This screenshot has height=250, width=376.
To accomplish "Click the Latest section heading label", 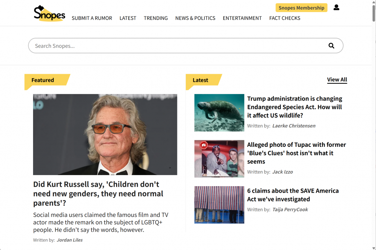I will pyautogui.click(x=200, y=80).
